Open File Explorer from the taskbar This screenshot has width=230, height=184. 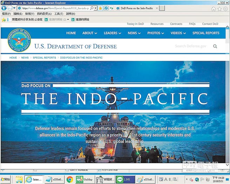click(x=19, y=179)
